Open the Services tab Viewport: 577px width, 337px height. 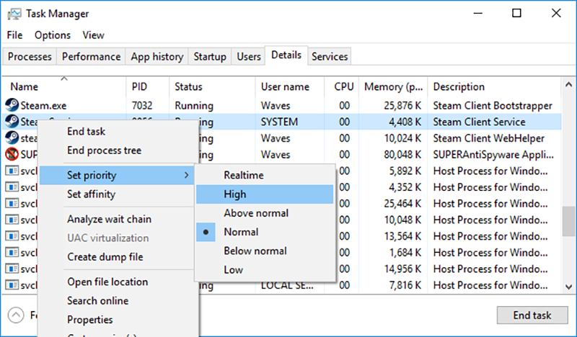pos(330,56)
